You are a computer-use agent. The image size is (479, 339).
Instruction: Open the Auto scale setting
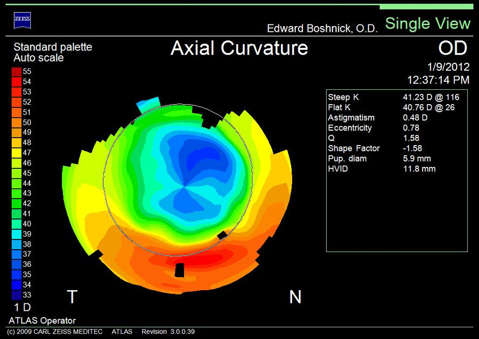click(38, 57)
